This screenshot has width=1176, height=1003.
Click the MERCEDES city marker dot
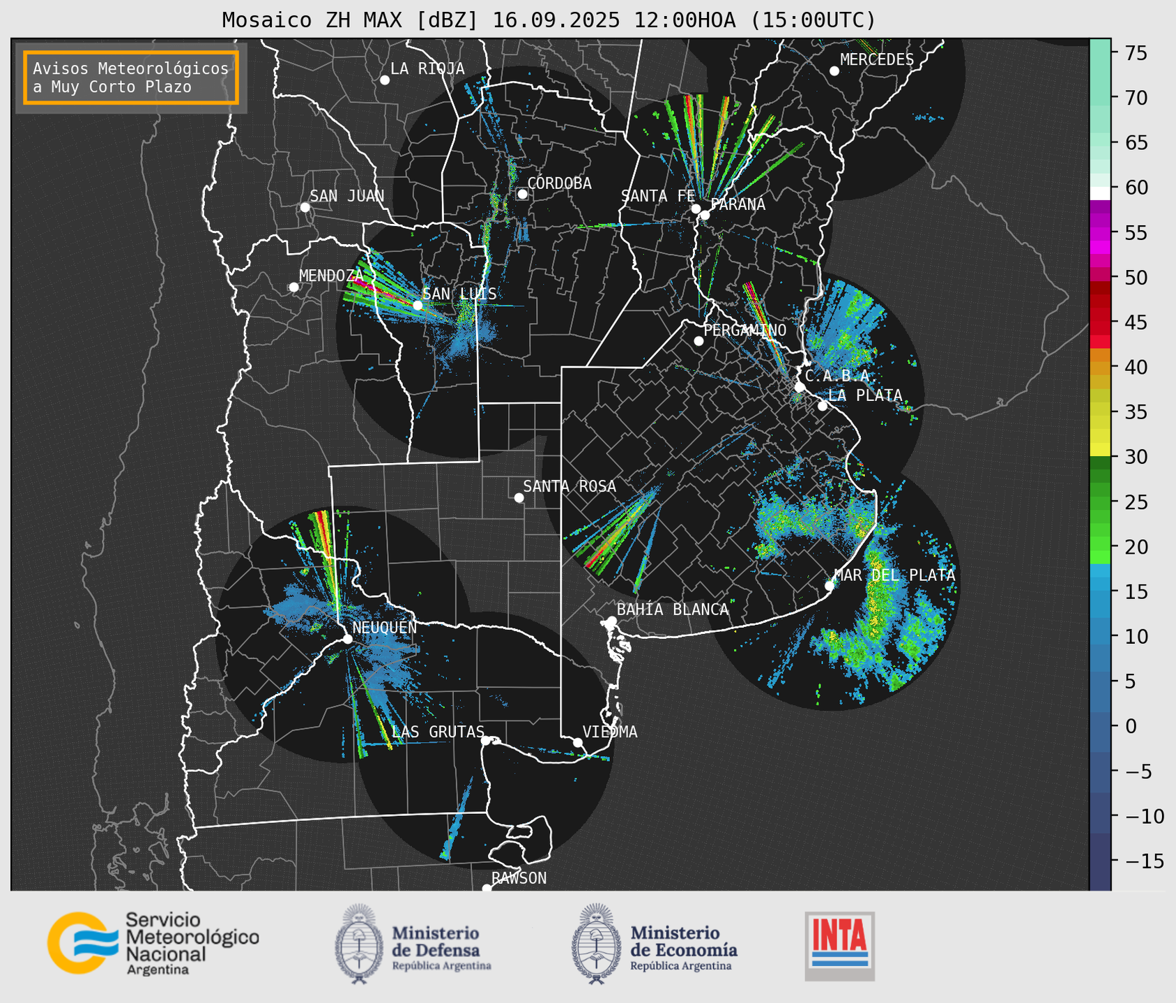pos(834,71)
